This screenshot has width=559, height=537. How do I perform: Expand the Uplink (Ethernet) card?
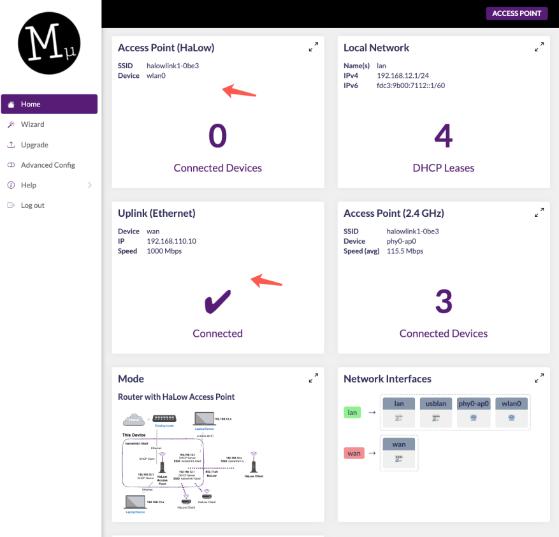coord(313,213)
